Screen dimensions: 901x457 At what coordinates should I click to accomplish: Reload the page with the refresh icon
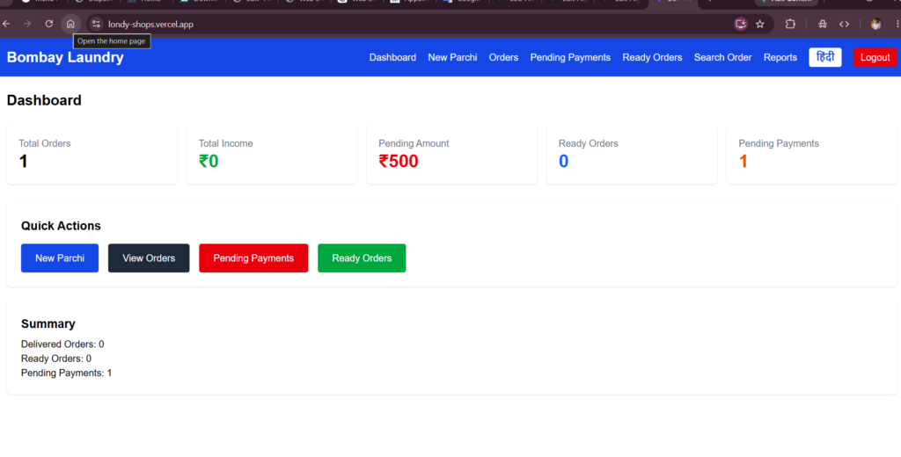pyautogui.click(x=49, y=24)
